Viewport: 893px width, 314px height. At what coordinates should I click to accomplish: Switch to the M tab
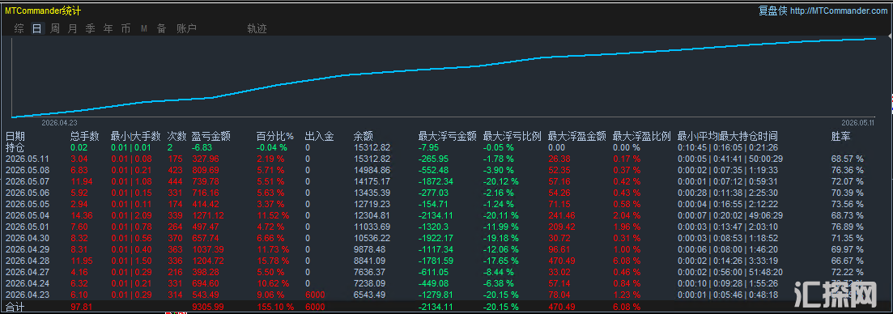[x=143, y=28]
